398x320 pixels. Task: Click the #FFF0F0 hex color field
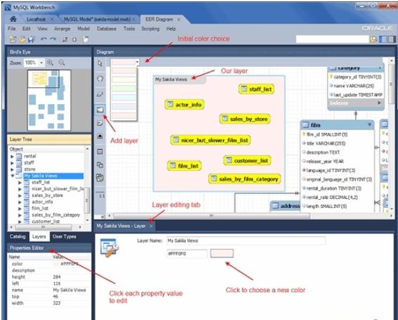pos(187,253)
